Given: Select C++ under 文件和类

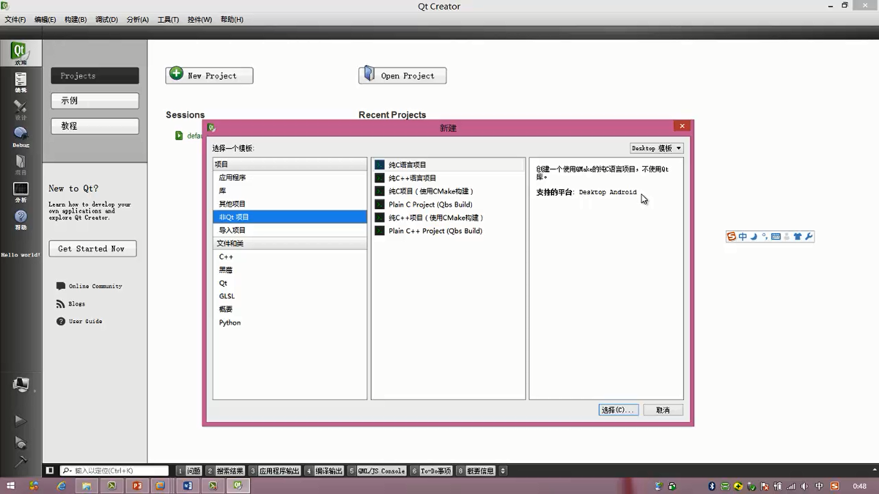Looking at the screenshot, I should (290, 257).
